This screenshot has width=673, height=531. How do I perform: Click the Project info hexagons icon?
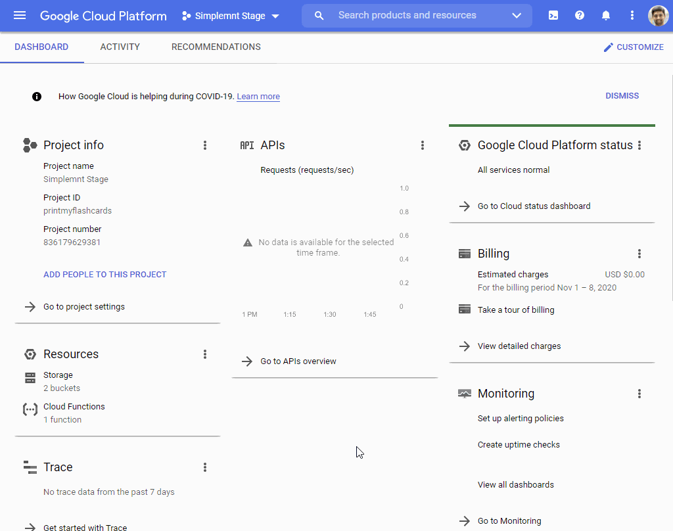pos(30,145)
